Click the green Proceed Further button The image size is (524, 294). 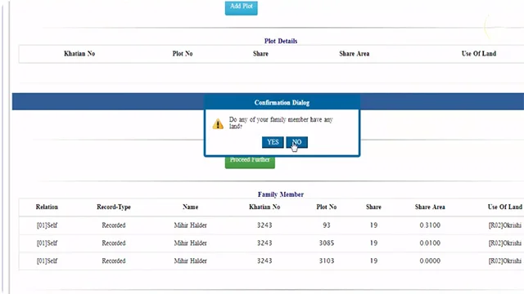[x=250, y=162]
